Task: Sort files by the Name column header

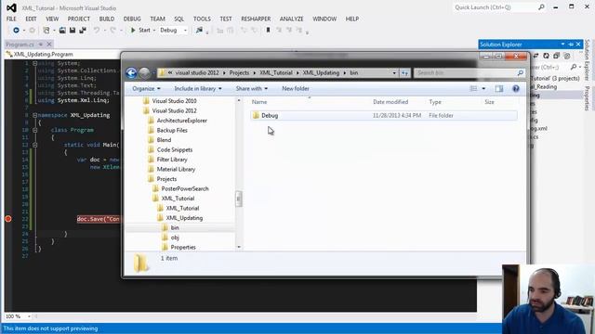Action: [x=259, y=102]
